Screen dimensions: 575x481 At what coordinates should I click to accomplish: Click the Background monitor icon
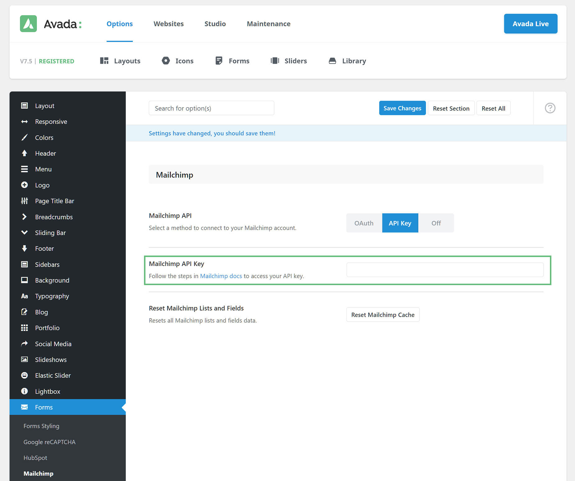[24, 280]
